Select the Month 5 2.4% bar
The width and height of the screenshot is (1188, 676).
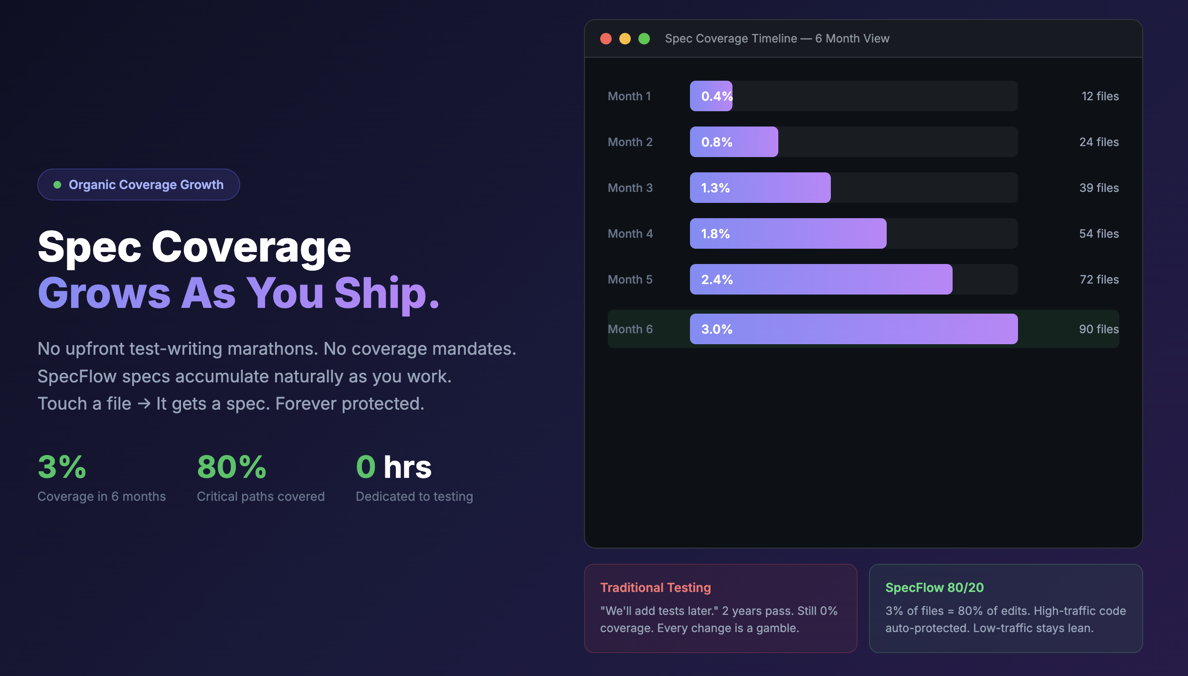[x=821, y=279]
